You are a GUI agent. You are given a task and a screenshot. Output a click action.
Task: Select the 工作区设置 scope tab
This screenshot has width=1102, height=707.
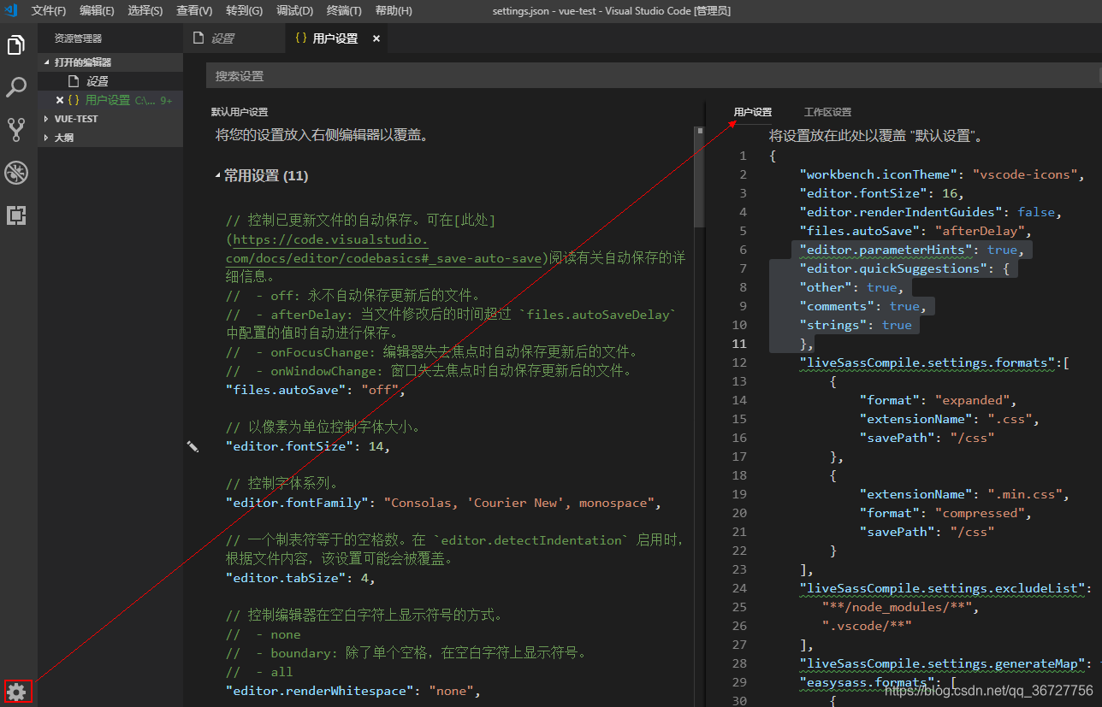827,112
